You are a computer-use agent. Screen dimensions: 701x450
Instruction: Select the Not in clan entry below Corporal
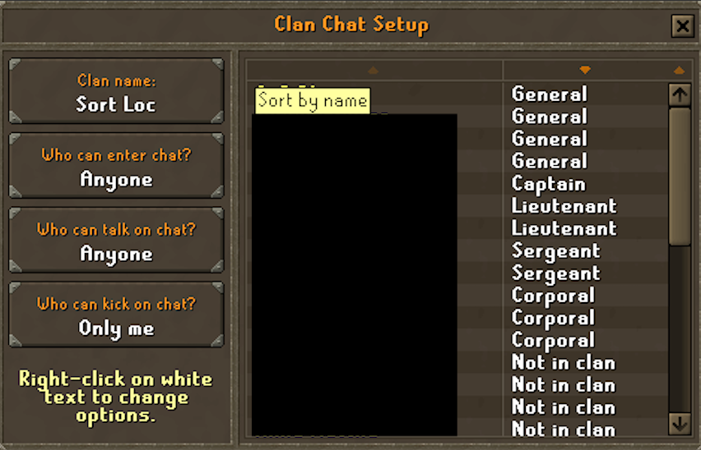(x=564, y=363)
